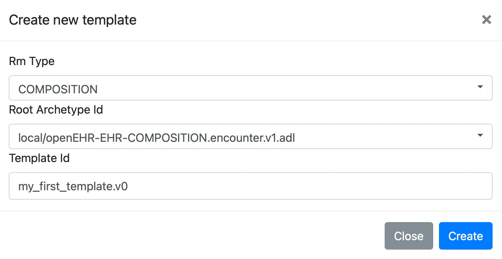Dismiss the dialog with the X icon
This screenshot has width=502, height=259.
point(486,20)
